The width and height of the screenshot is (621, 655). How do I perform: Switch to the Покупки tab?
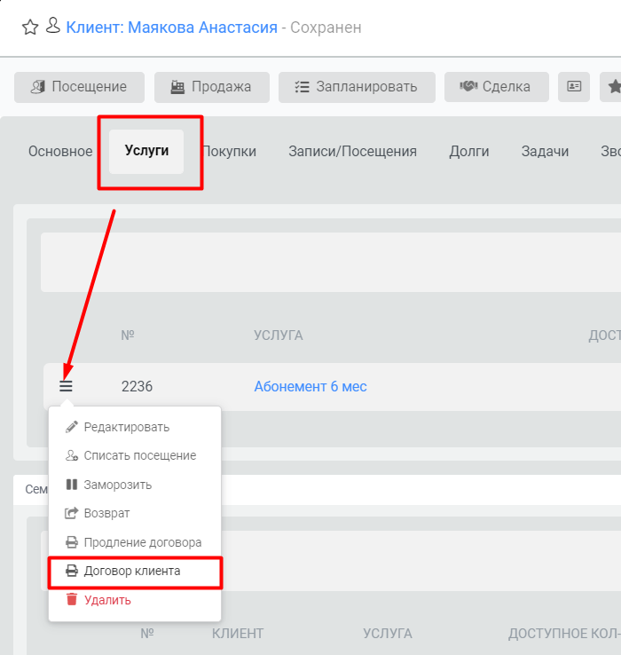click(229, 151)
